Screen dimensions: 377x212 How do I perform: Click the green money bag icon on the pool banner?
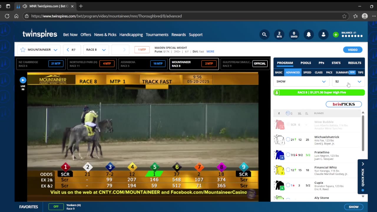277,92
